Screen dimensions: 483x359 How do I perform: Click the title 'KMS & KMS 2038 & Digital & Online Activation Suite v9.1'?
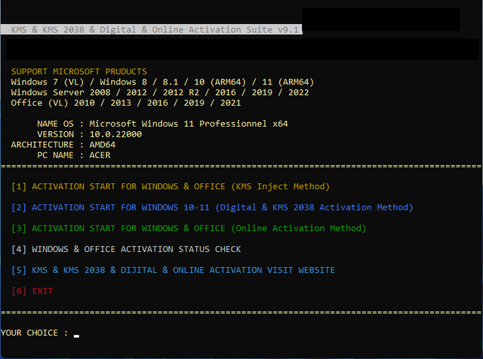(155, 29)
